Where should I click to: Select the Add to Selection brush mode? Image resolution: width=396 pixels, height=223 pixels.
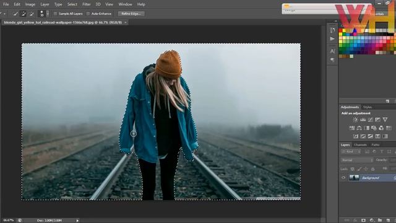(x=24, y=14)
